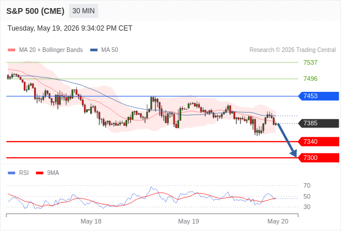
Task: Click the RSI 30 axis value
Action: point(307,207)
